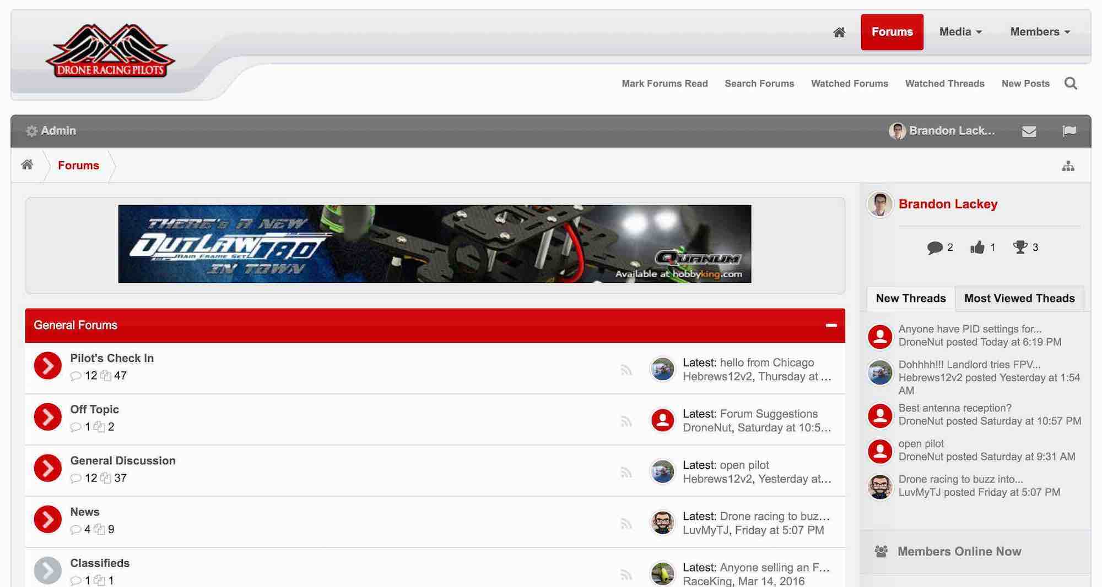Open the alerts flag icon
Screen dimensions: 1102x587
click(x=1069, y=131)
